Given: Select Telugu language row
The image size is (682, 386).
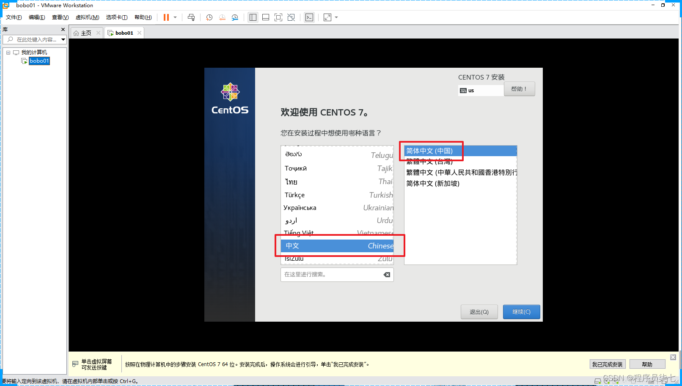Looking at the screenshot, I should point(337,154).
